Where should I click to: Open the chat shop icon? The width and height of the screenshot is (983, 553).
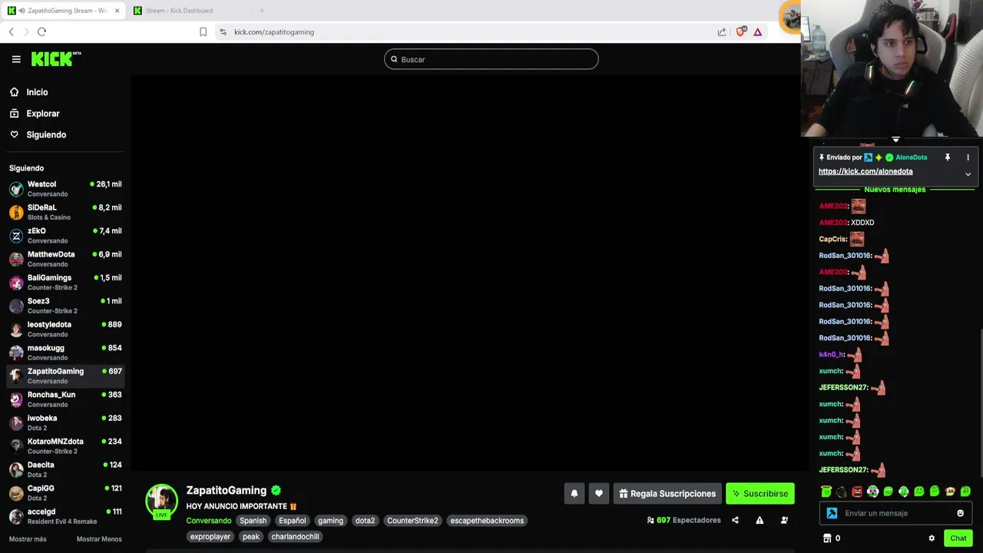(x=827, y=538)
